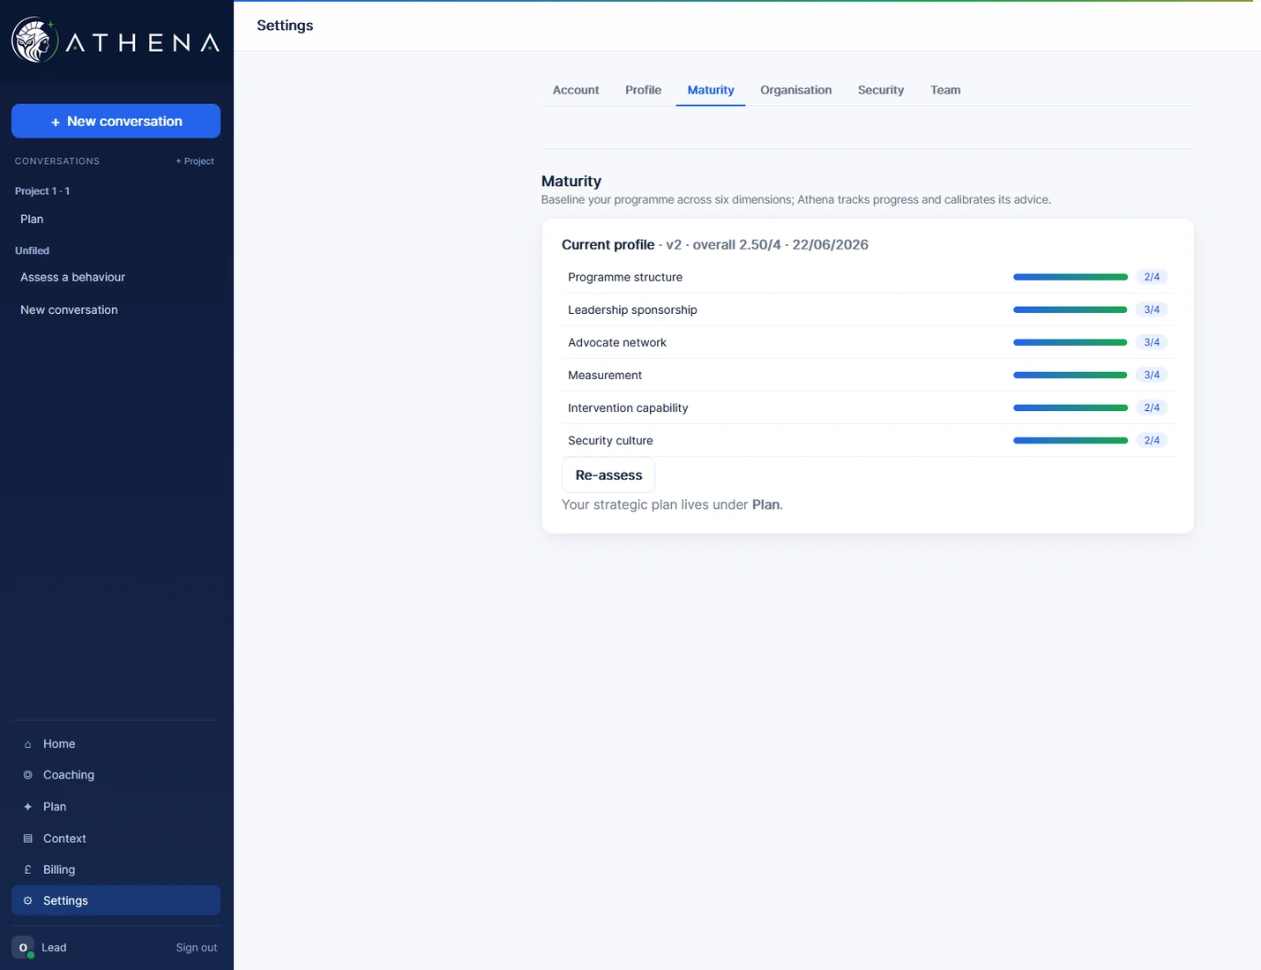Click the Programme structure label
The image size is (1261, 970).
coord(625,277)
